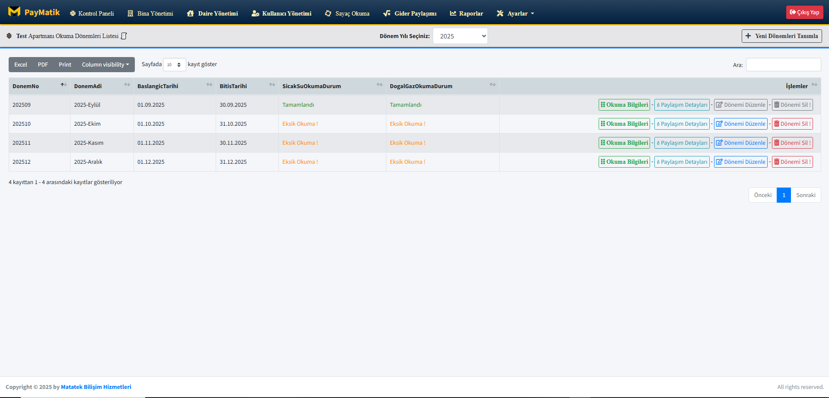Edit the 2025-Kasım period
The height and width of the screenshot is (398, 829).
[740, 143]
